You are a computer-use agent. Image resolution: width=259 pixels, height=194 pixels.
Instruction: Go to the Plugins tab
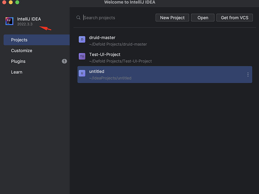click(18, 61)
